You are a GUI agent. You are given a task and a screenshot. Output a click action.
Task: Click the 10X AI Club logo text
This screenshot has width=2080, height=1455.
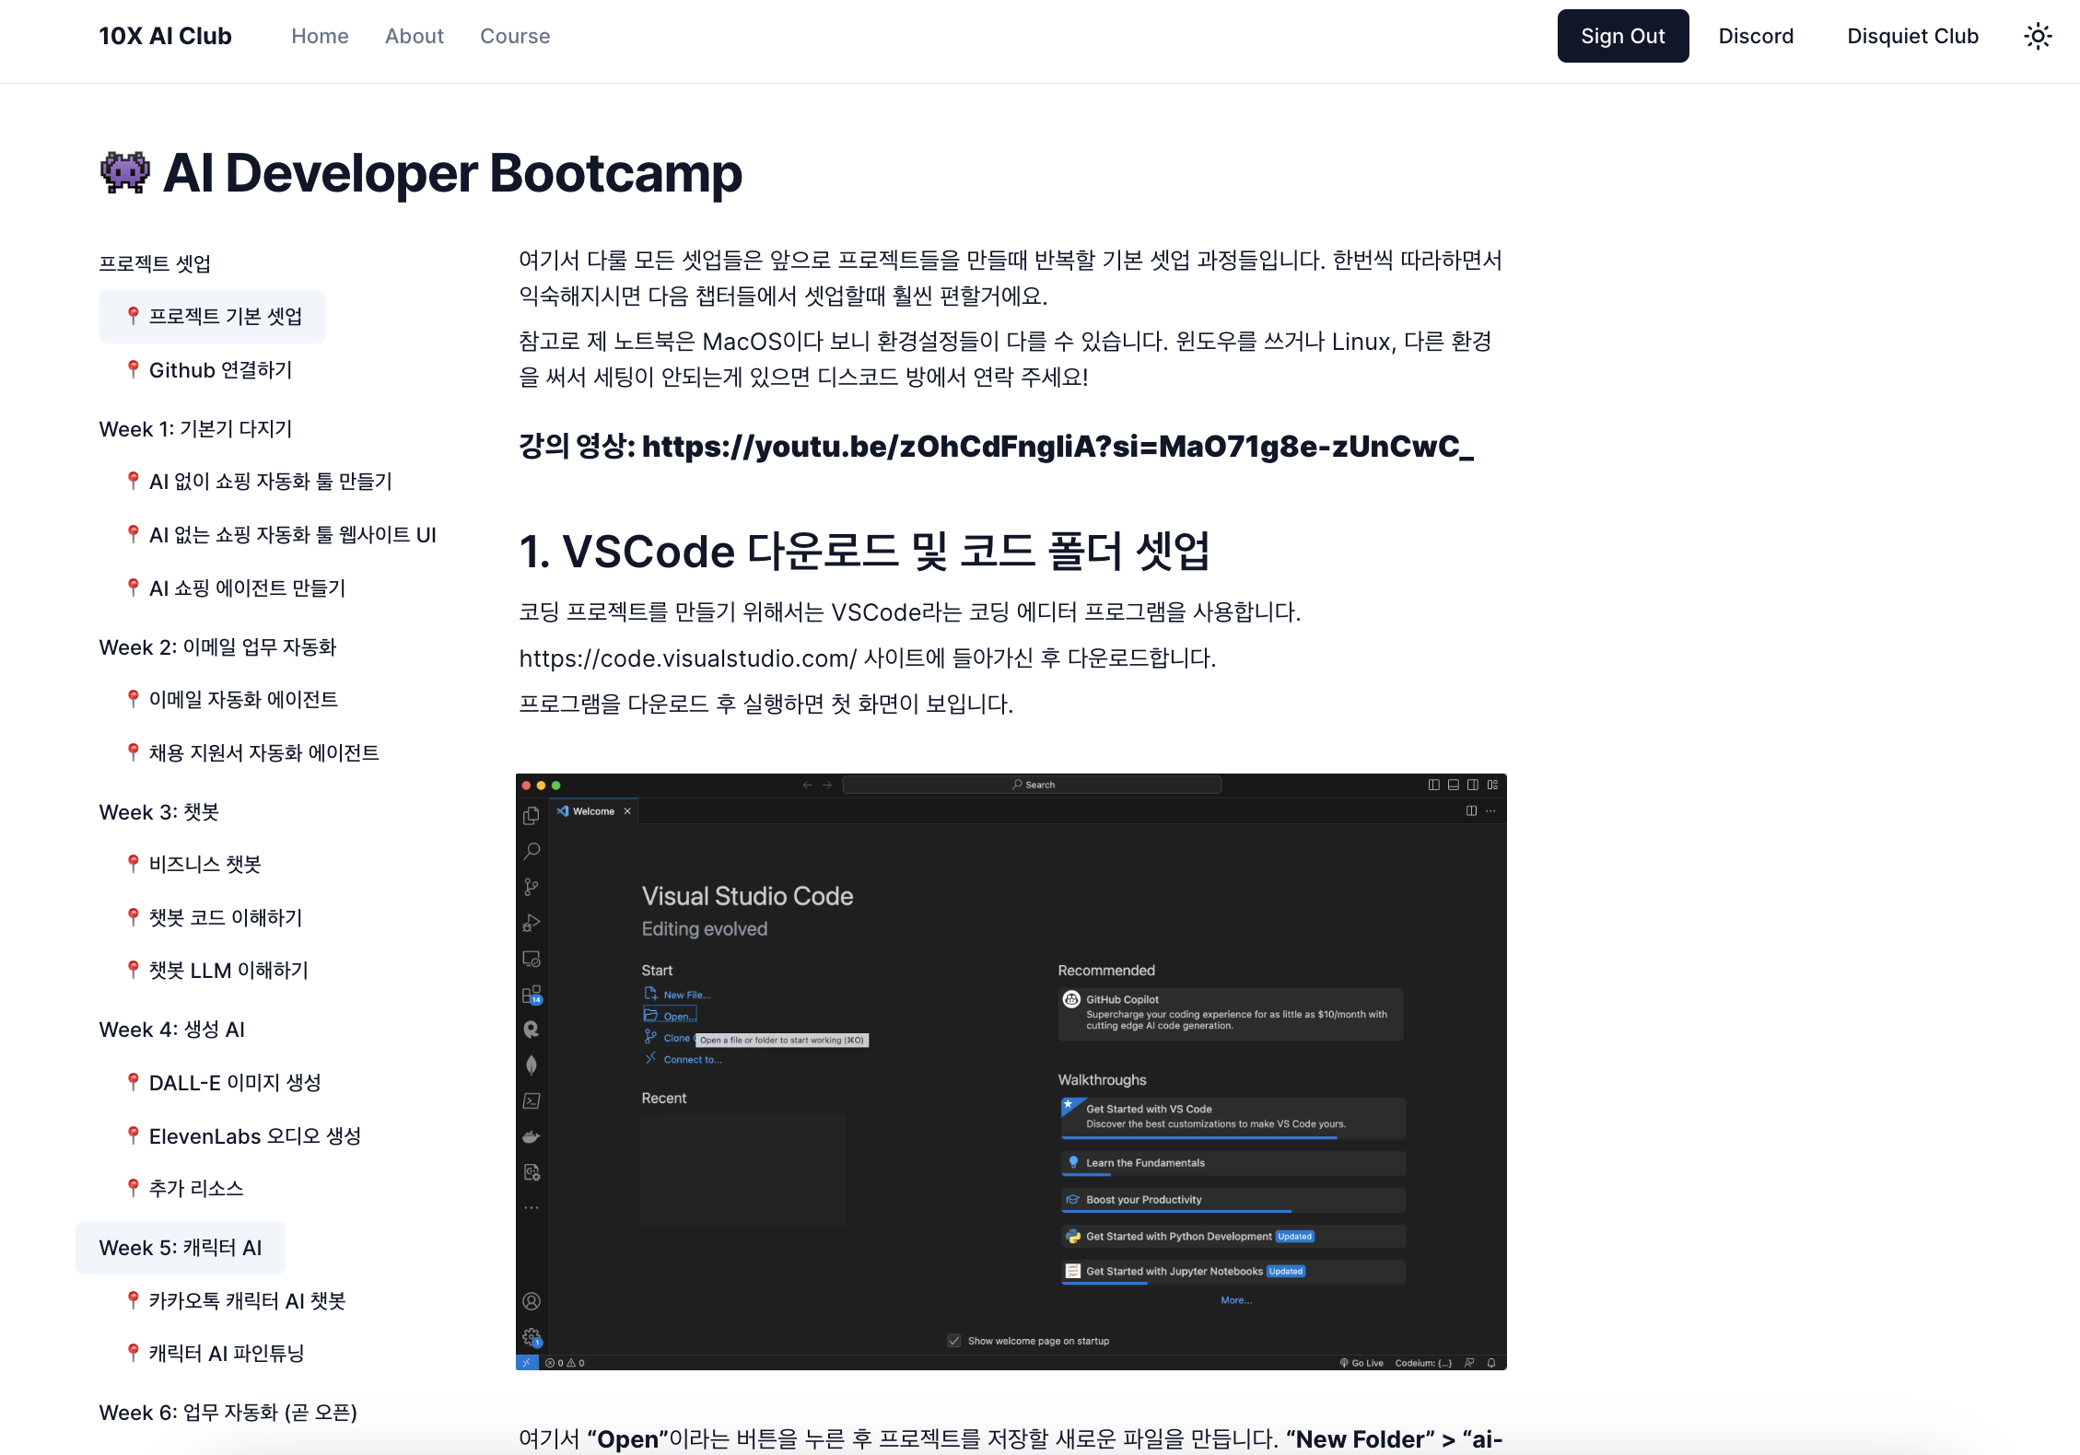[x=166, y=36]
